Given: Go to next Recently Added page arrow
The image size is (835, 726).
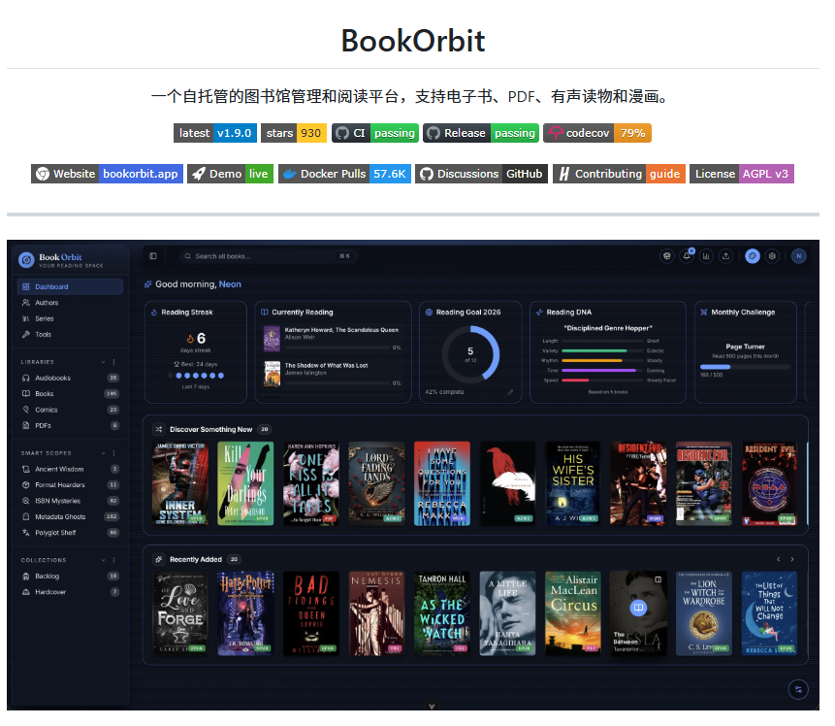Looking at the screenshot, I should tap(792, 560).
